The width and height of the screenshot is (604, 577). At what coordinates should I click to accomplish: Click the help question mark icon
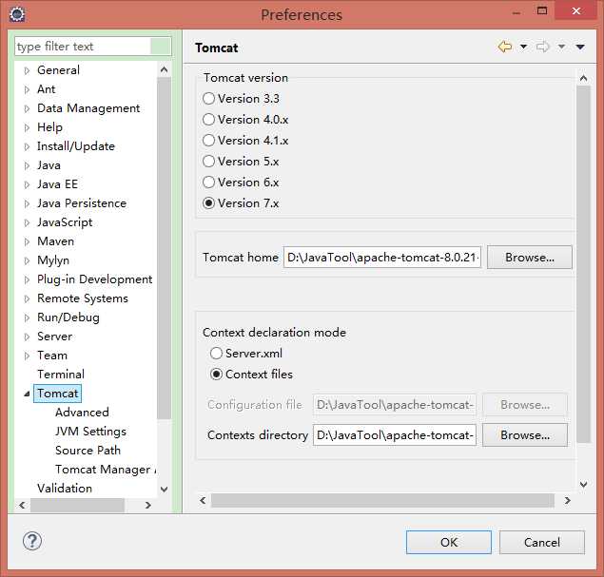32,541
